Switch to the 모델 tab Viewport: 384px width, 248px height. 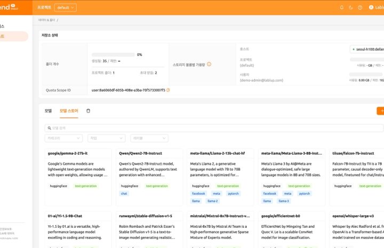tap(48, 110)
